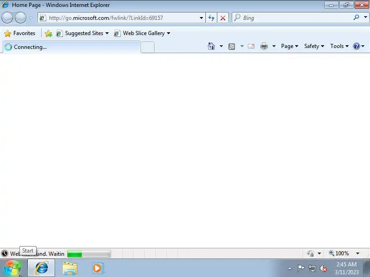Image resolution: width=370 pixels, height=277 pixels.
Task: Click the Refresh page button
Action: tap(211, 18)
